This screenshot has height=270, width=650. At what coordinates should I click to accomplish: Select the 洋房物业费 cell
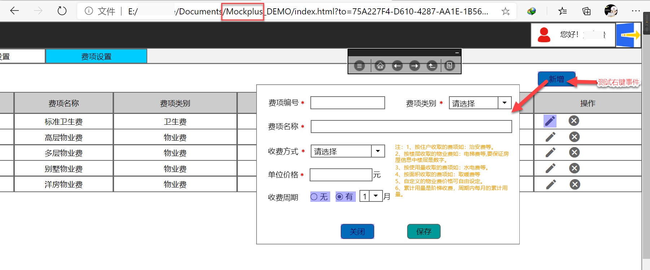click(x=64, y=184)
